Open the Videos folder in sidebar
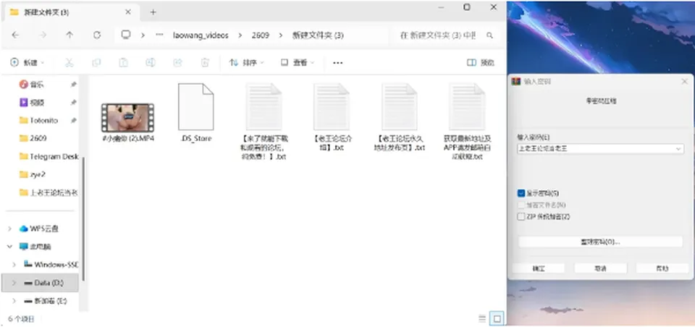This screenshot has height=327, width=695. coord(37,103)
